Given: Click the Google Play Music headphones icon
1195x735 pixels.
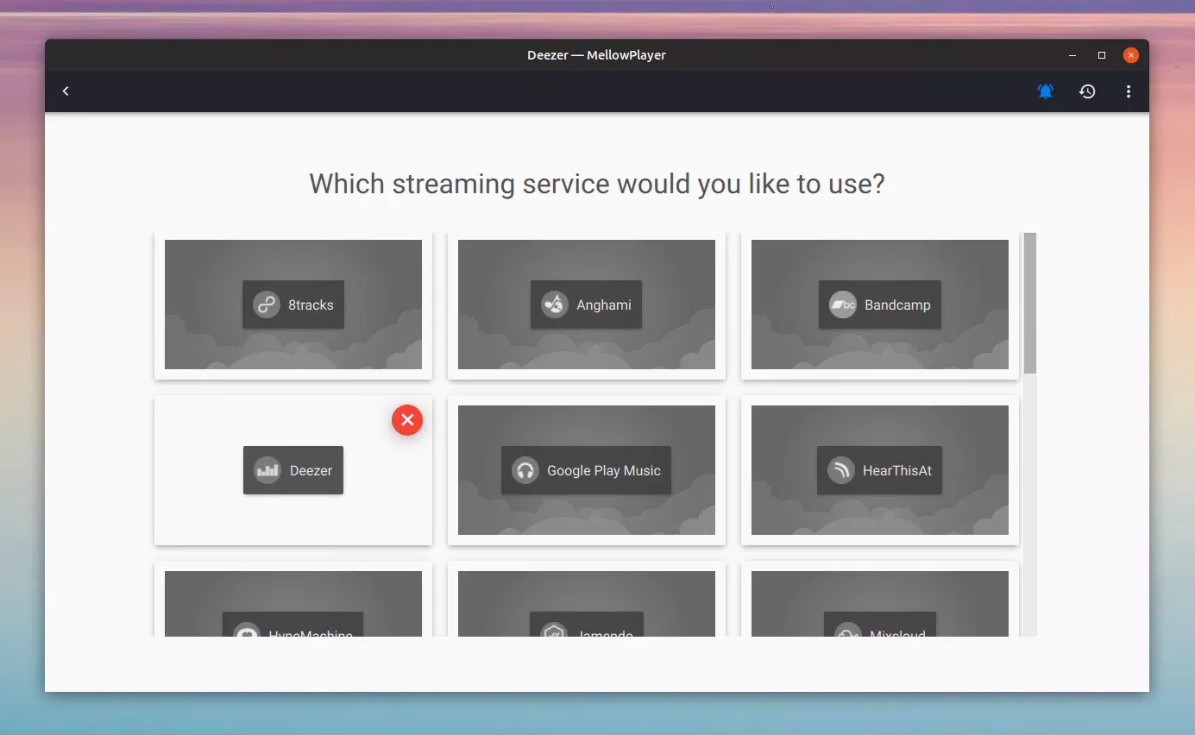Looking at the screenshot, I should (525, 470).
